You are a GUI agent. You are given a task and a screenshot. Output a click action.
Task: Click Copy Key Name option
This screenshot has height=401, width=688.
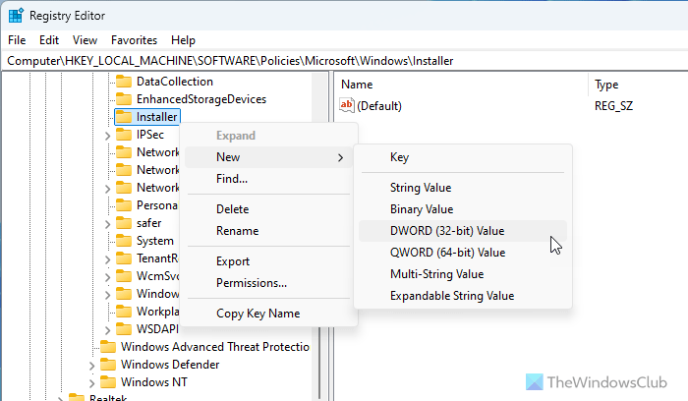(x=258, y=314)
